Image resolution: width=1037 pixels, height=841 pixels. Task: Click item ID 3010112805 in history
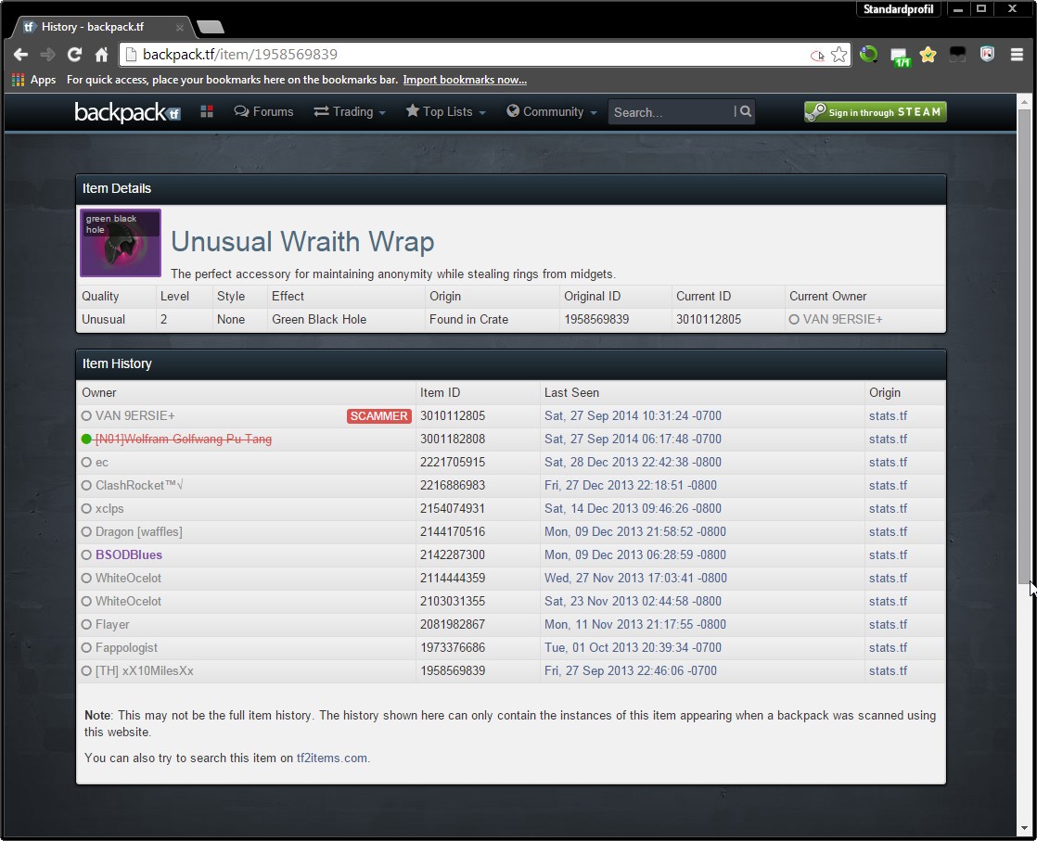coord(453,416)
